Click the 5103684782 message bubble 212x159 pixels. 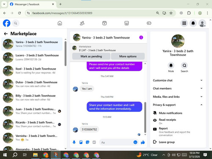pos(89,129)
